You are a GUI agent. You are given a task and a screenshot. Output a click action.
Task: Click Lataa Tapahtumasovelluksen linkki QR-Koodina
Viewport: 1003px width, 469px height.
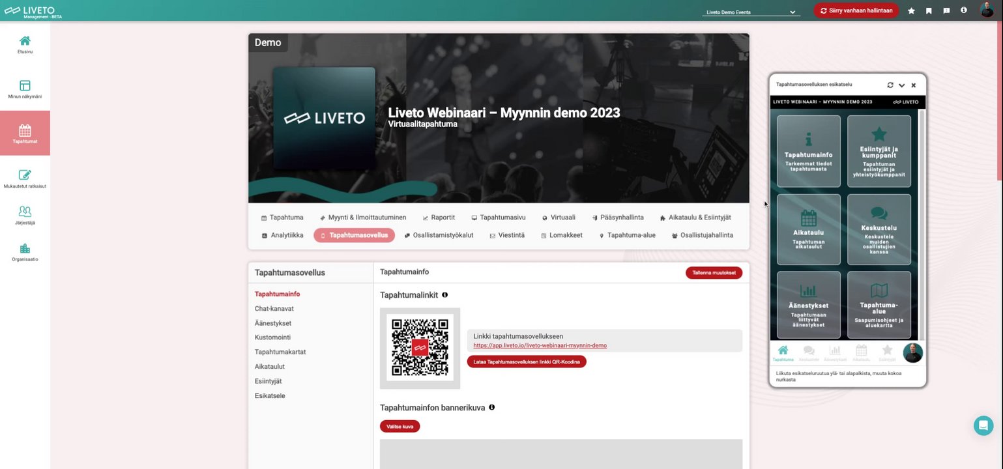pyautogui.click(x=527, y=362)
